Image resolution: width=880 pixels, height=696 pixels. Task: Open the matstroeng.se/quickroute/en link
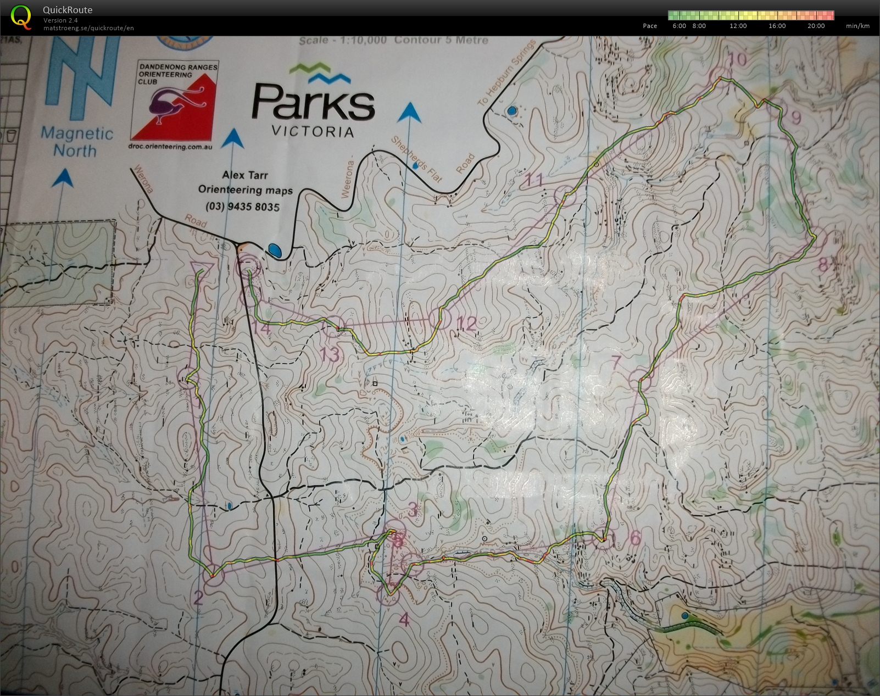pos(88,28)
